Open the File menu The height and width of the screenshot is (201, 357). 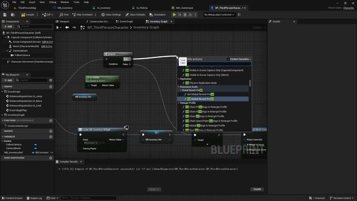[x=14, y=2]
